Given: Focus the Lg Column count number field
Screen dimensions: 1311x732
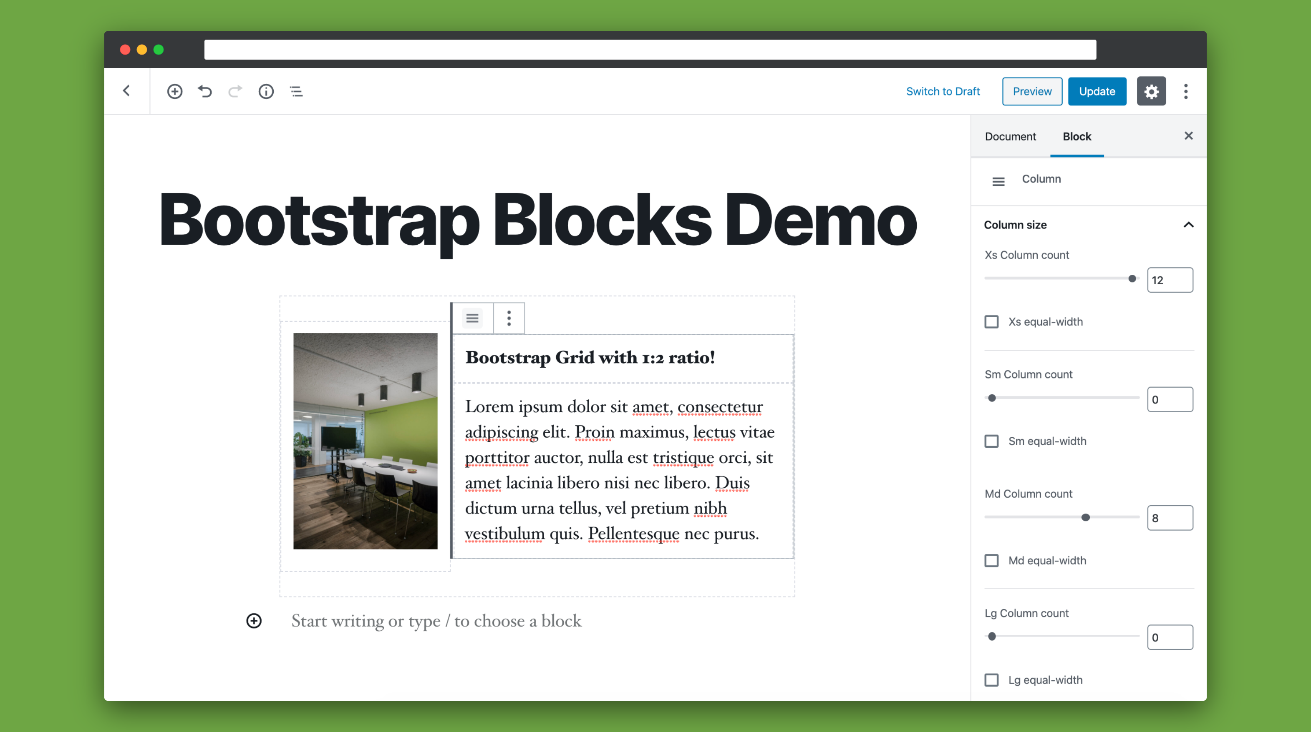Looking at the screenshot, I should click(1170, 637).
